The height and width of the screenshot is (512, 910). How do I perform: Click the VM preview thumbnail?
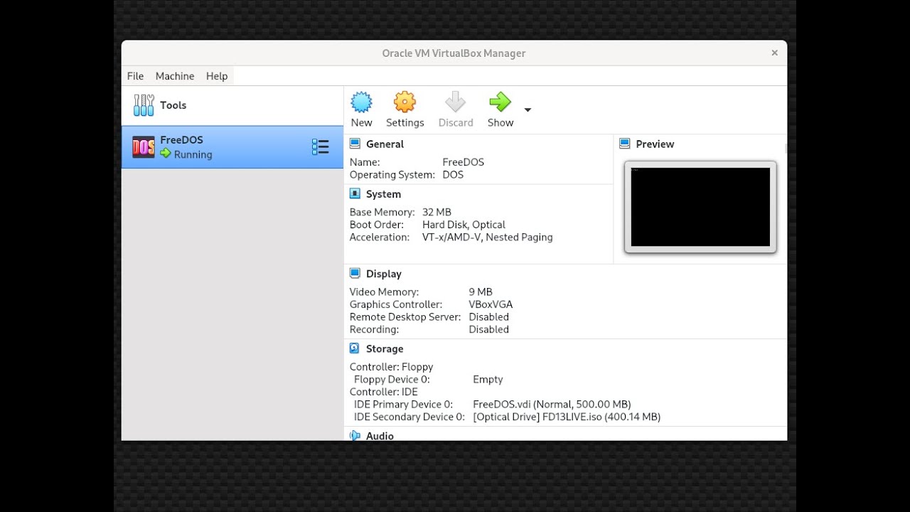point(700,207)
